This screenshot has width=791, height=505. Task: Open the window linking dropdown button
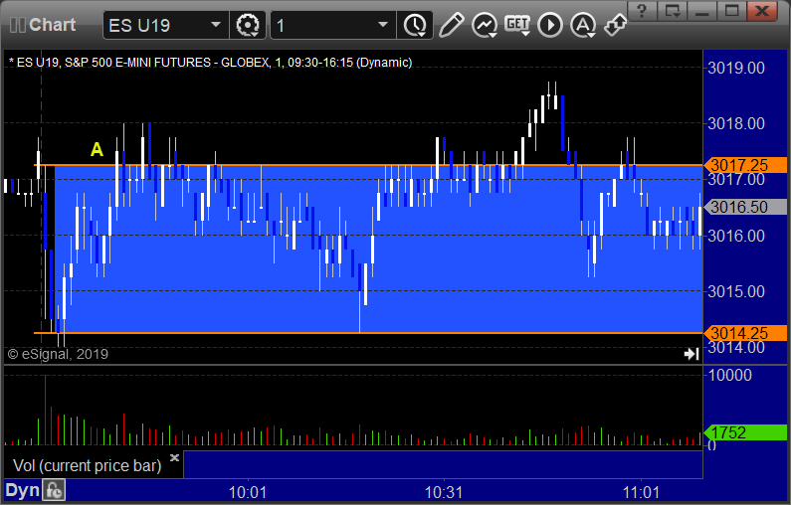point(673,10)
